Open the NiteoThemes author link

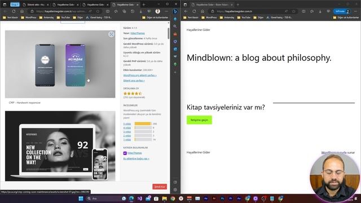(138, 33)
